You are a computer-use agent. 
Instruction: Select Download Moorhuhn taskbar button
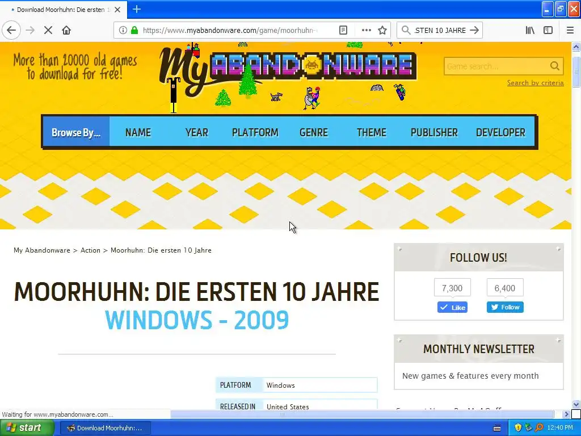(x=105, y=428)
